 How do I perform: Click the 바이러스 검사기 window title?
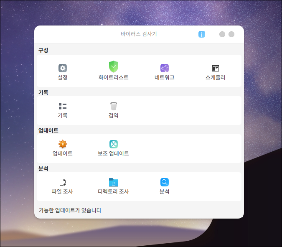139,34
